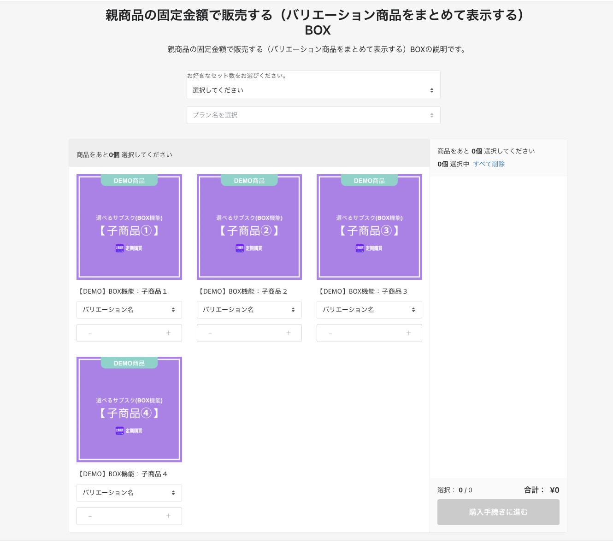
Task: Click the '0個 選択中' status text
Action: click(454, 164)
